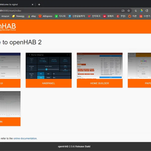Image resolution: width=151 pixels, height=151 pixels.
Task: Open the 11번가 bookmark
Action: pos(145,16)
